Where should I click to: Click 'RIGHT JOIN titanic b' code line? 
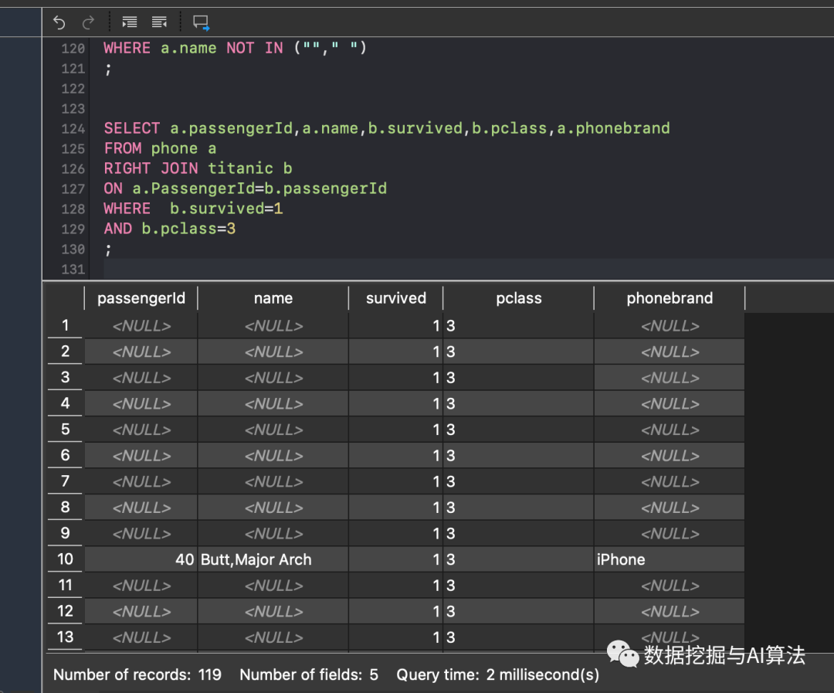[x=198, y=168]
